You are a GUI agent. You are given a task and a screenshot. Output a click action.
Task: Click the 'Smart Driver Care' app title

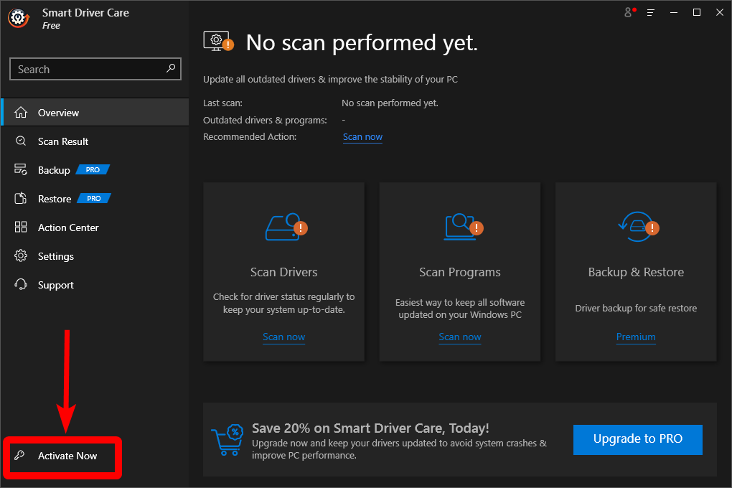tap(85, 13)
